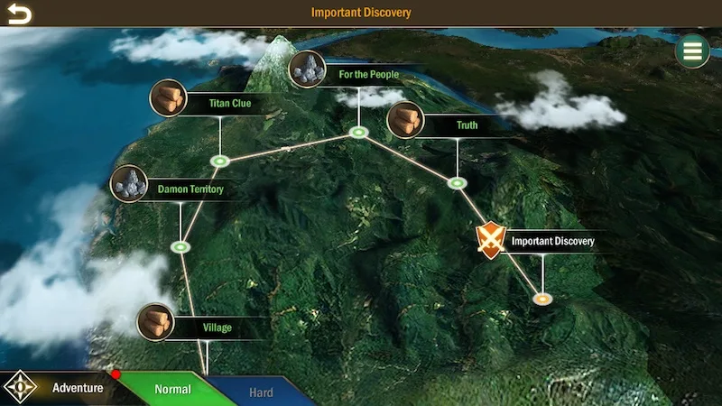Switch to the Normal difficulty tab
The height and width of the screenshot is (406, 722).
click(171, 390)
